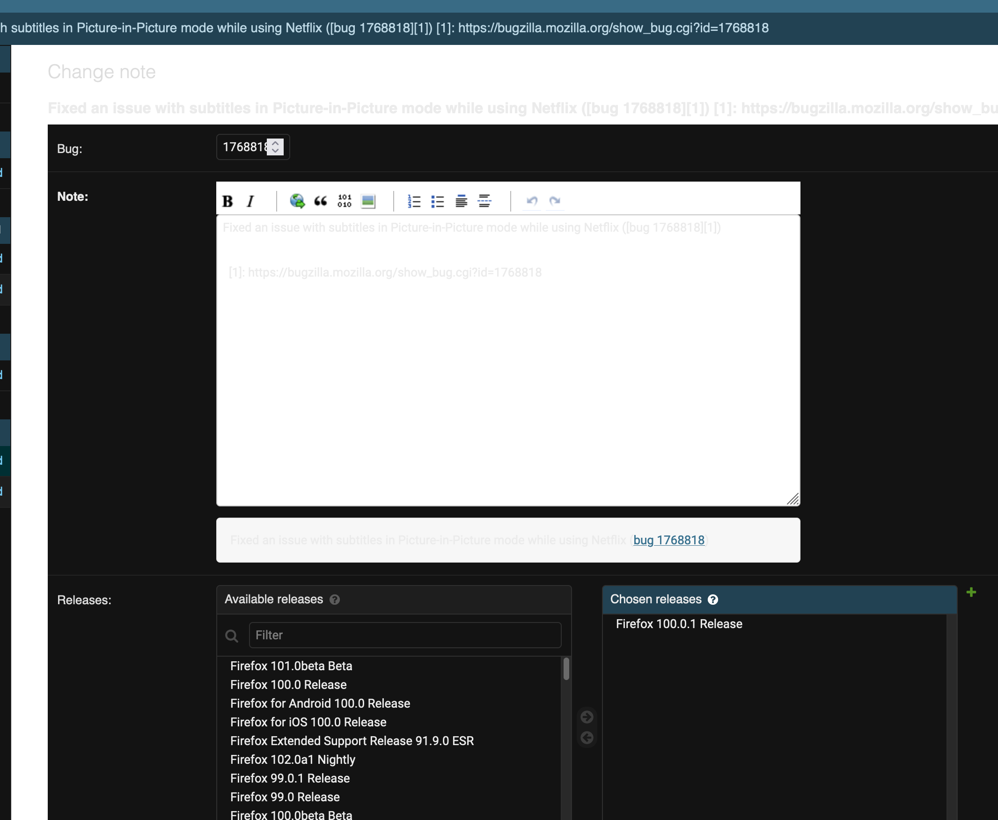Click the green plus to add another note

[x=971, y=592]
